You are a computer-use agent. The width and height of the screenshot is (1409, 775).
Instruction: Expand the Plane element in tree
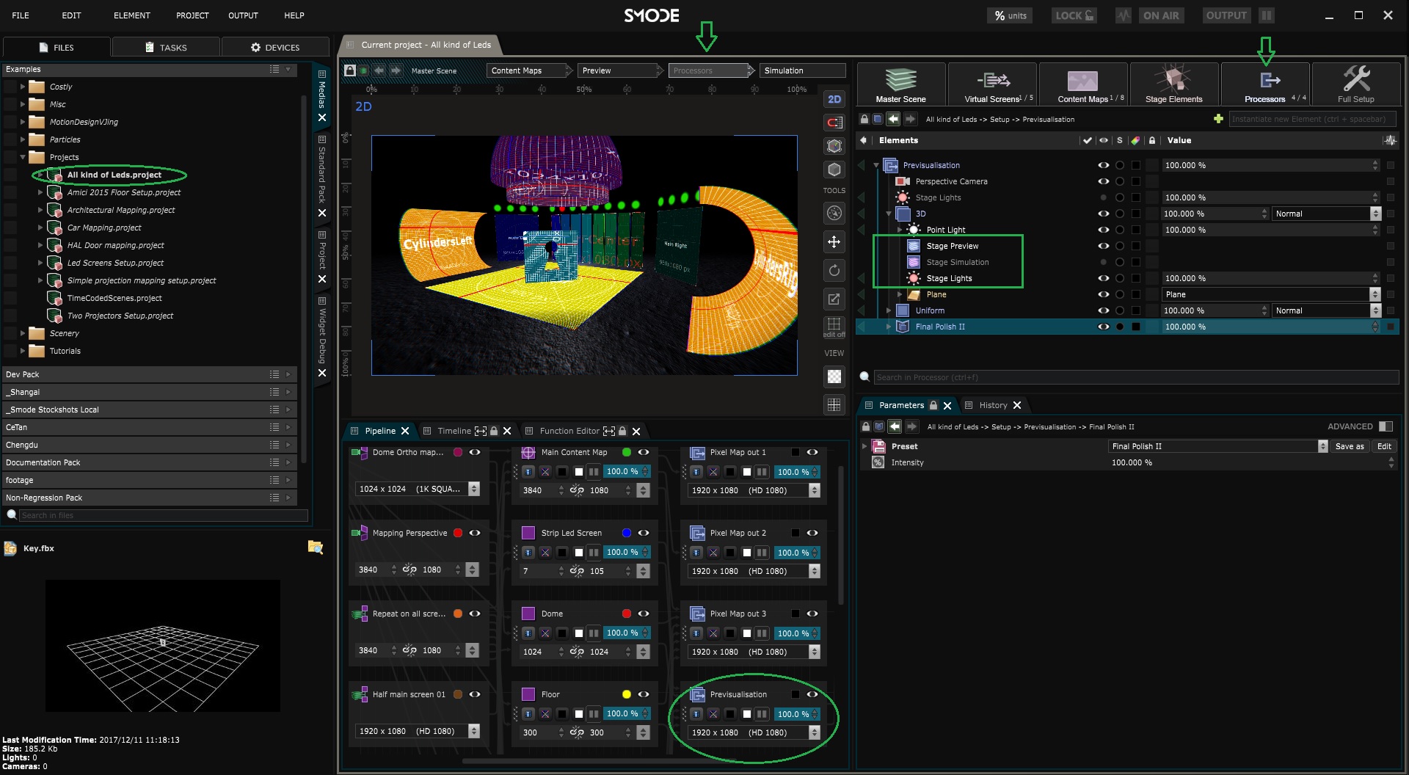900,294
